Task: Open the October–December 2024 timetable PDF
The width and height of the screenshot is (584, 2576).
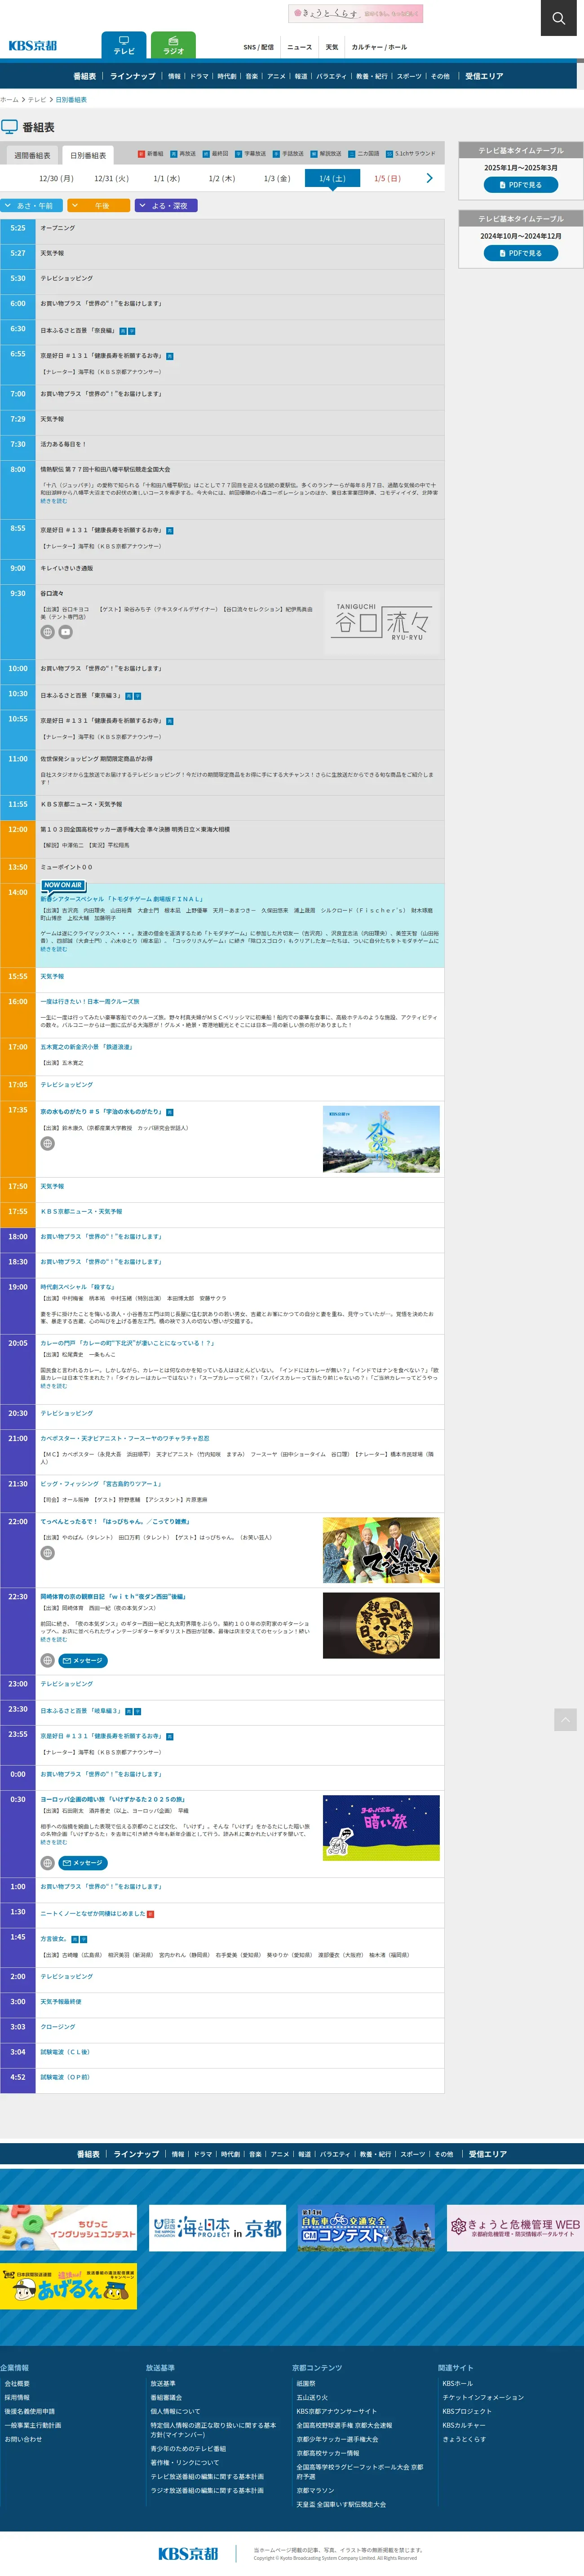Action: 521,253
